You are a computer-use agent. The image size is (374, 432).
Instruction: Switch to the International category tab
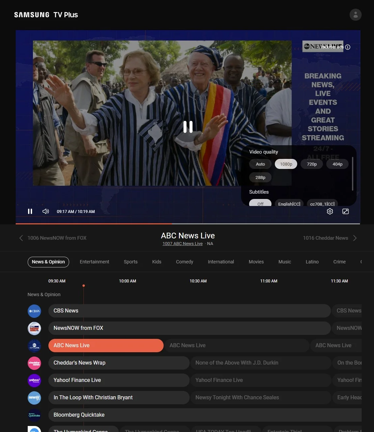click(221, 262)
